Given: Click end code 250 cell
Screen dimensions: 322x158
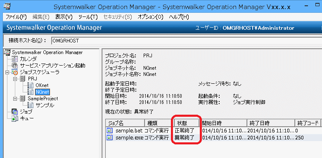Looking at the screenshot, I should click(x=300, y=137).
